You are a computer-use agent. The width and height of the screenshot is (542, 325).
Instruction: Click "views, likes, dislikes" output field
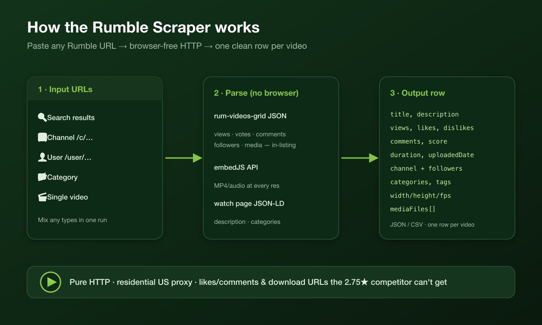432,128
